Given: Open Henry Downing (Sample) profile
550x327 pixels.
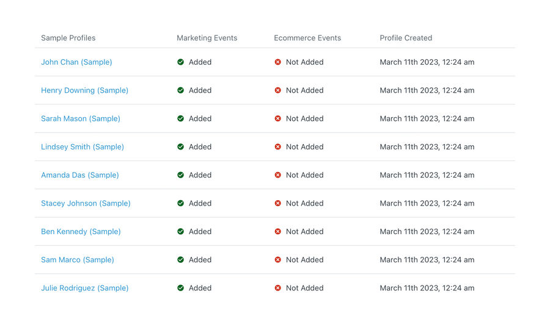Looking at the screenshot, I should 84,90.
